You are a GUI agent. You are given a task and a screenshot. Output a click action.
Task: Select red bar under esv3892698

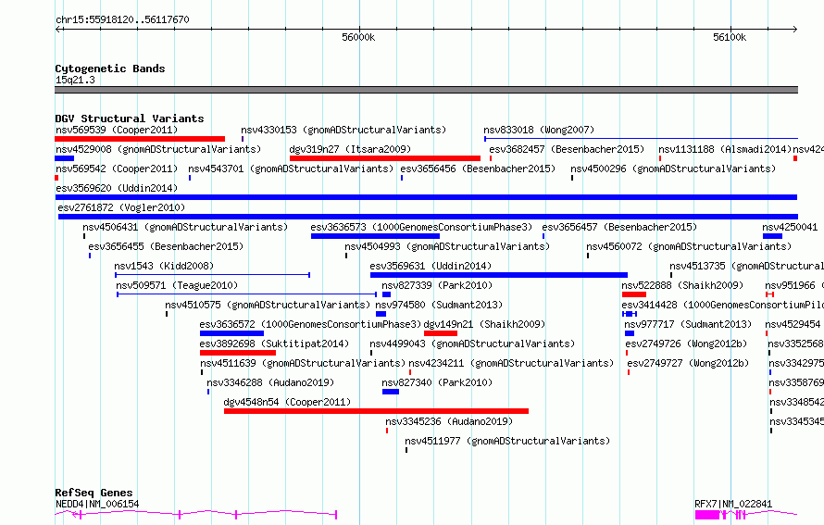click(x=238, y=353)
